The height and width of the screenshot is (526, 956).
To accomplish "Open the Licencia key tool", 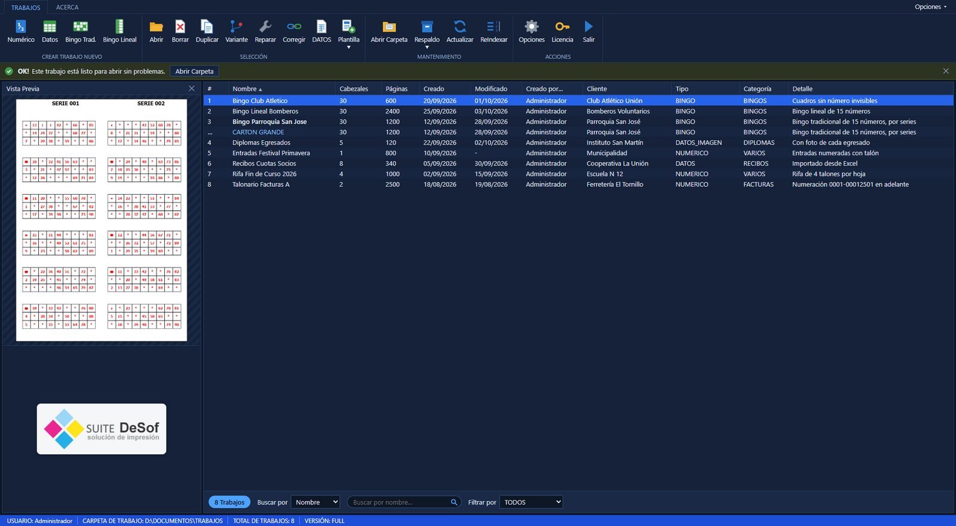I will point(562,31).
